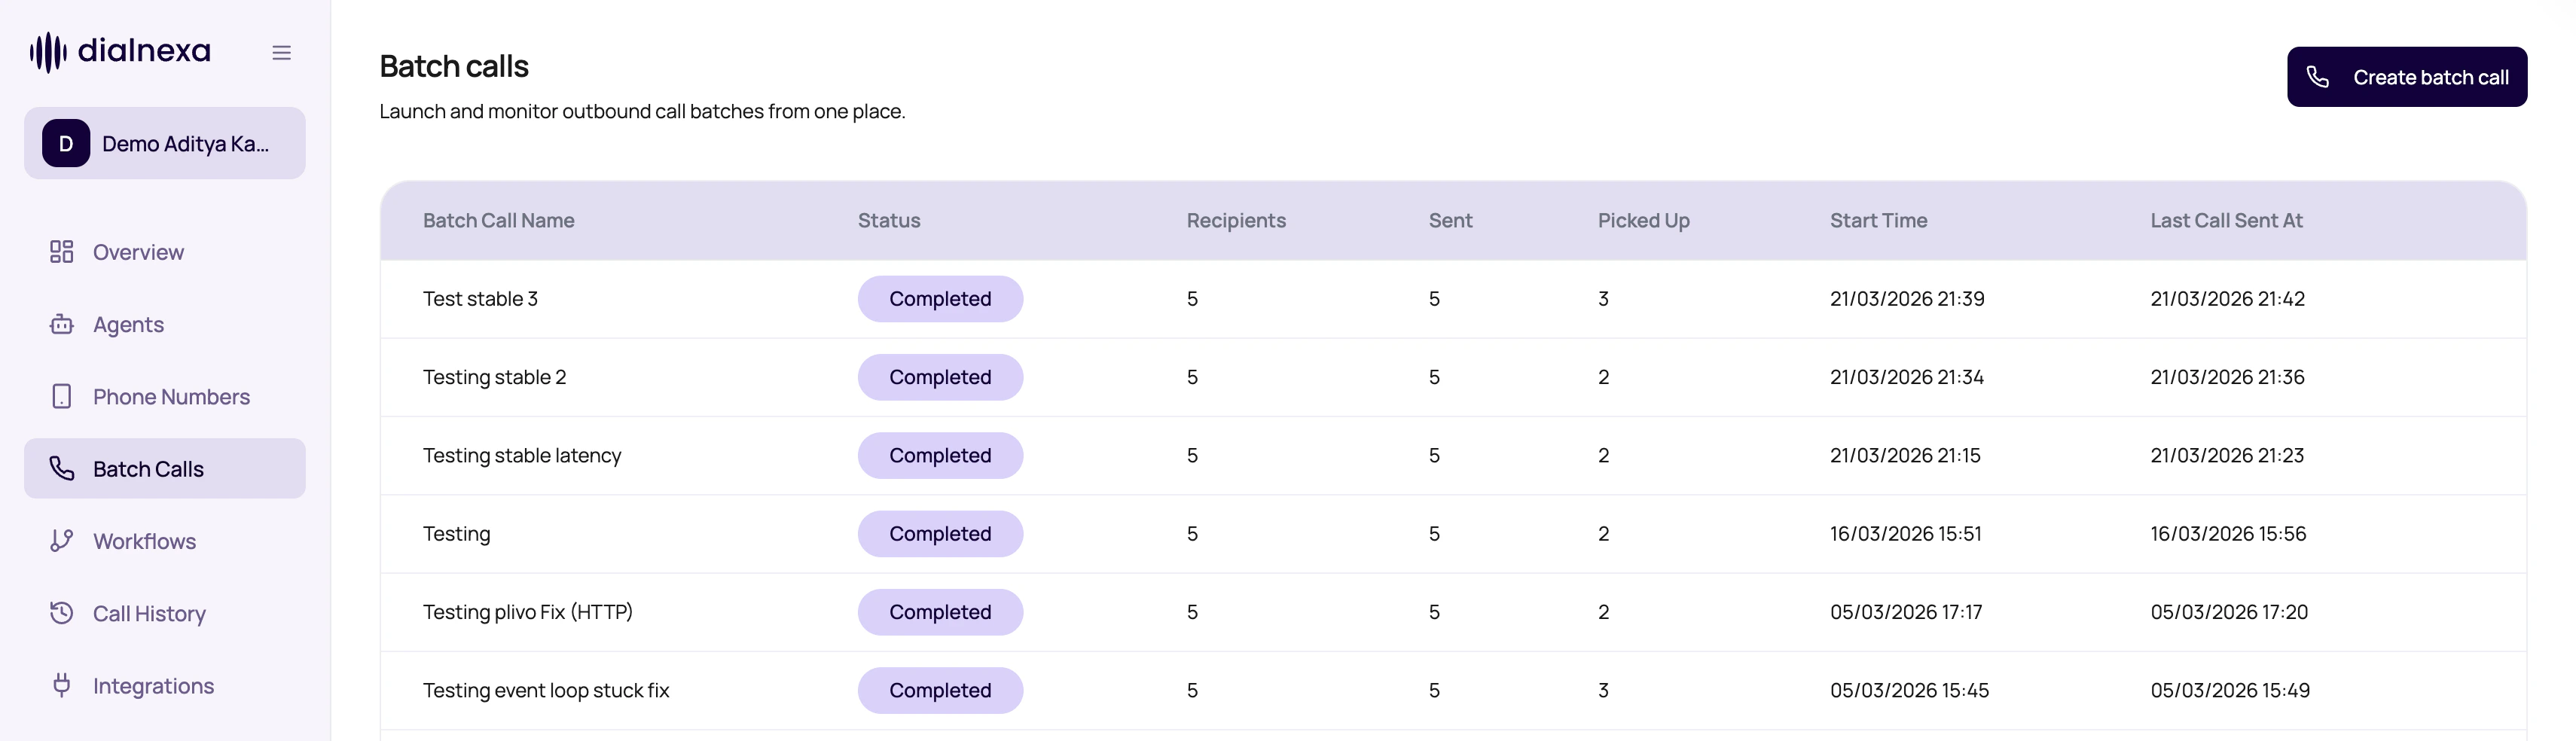
Task: Click the Phone Numbers device icon
Action: point(62,397)
